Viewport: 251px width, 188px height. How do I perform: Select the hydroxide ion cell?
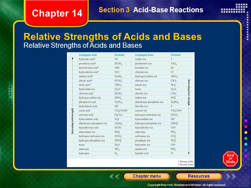coord(142,145)
